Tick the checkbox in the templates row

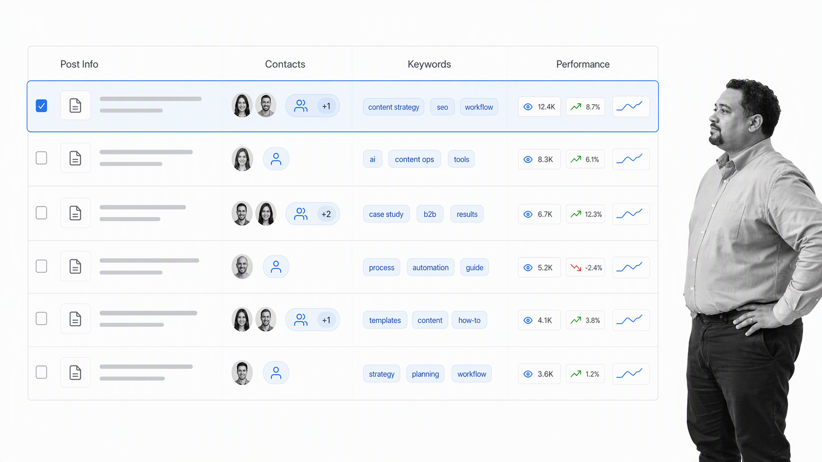(x=42, y=318)
